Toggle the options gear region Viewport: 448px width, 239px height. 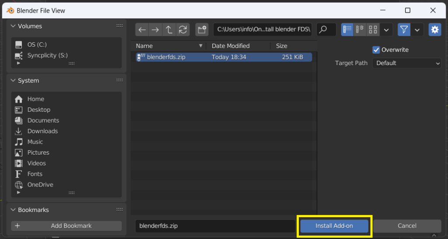[435, 30]
